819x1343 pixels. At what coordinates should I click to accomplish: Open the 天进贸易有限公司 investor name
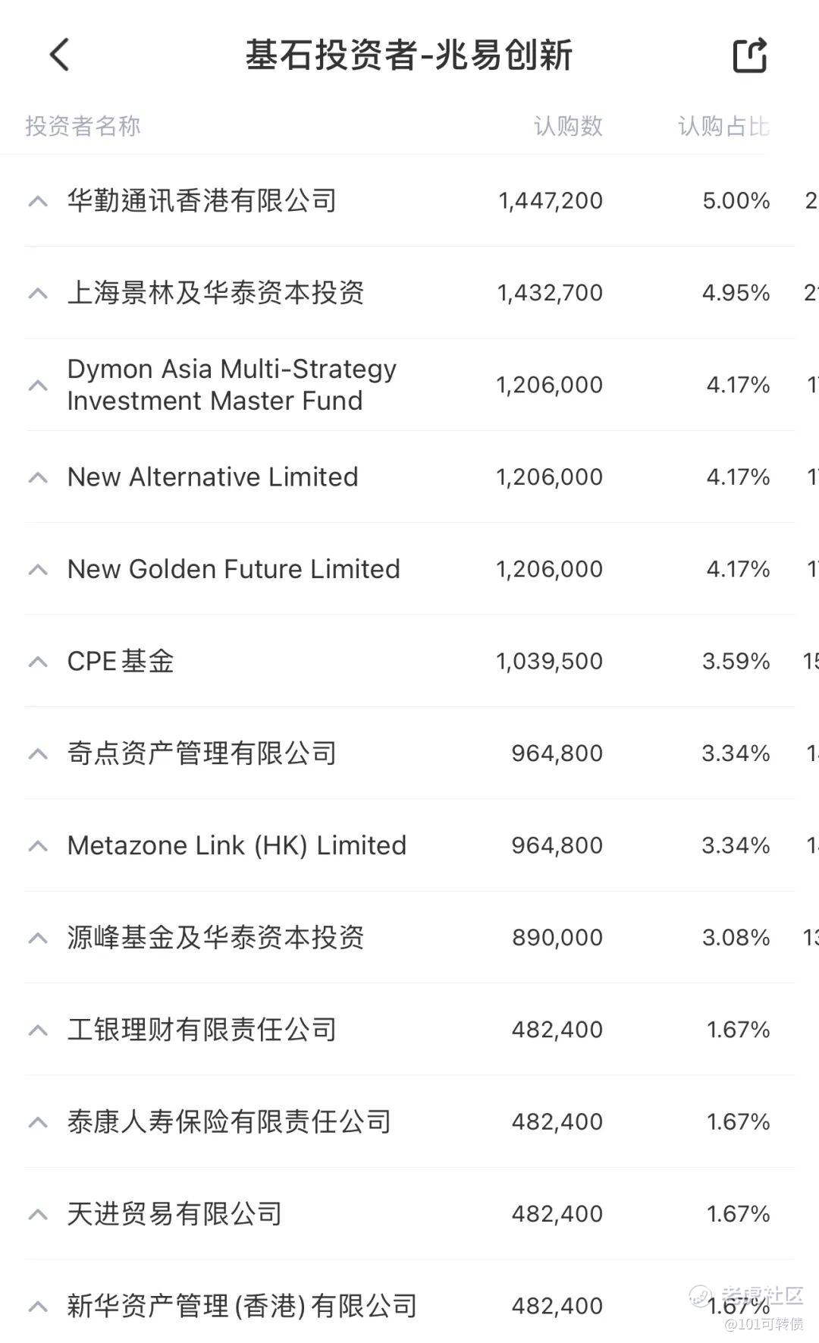(174, 1214)
